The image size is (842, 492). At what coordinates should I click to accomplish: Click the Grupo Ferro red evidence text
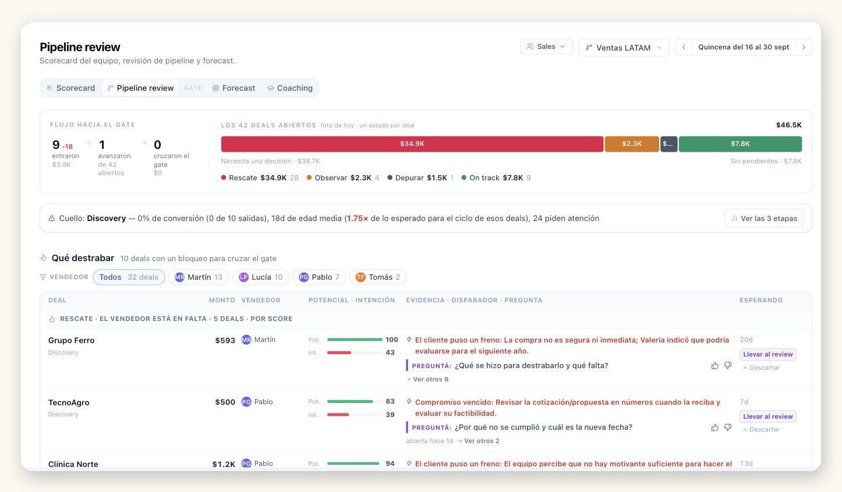tap(572, 345)
